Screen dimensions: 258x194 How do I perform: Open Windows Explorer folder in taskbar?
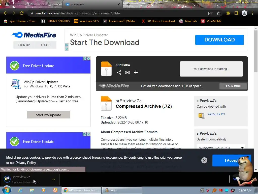coord(32,190)
